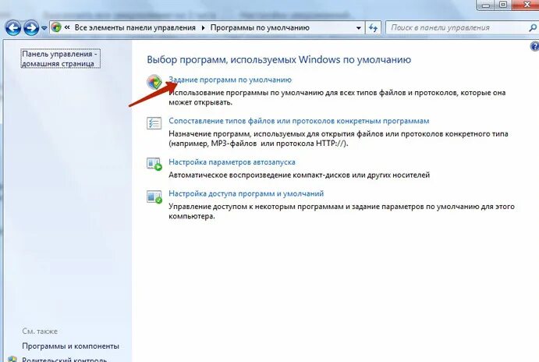This screenshot has width=539, height=362.
Task: Click text 'Автоматическое воспроизведение компакт-дисков или других носителей'
Action: (299, 175)
